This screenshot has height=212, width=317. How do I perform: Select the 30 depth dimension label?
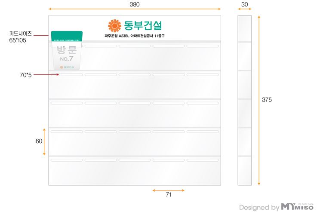[x=245, y=4]
